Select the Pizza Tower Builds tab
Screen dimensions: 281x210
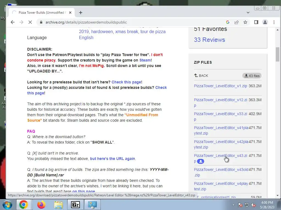click(42, 13)
